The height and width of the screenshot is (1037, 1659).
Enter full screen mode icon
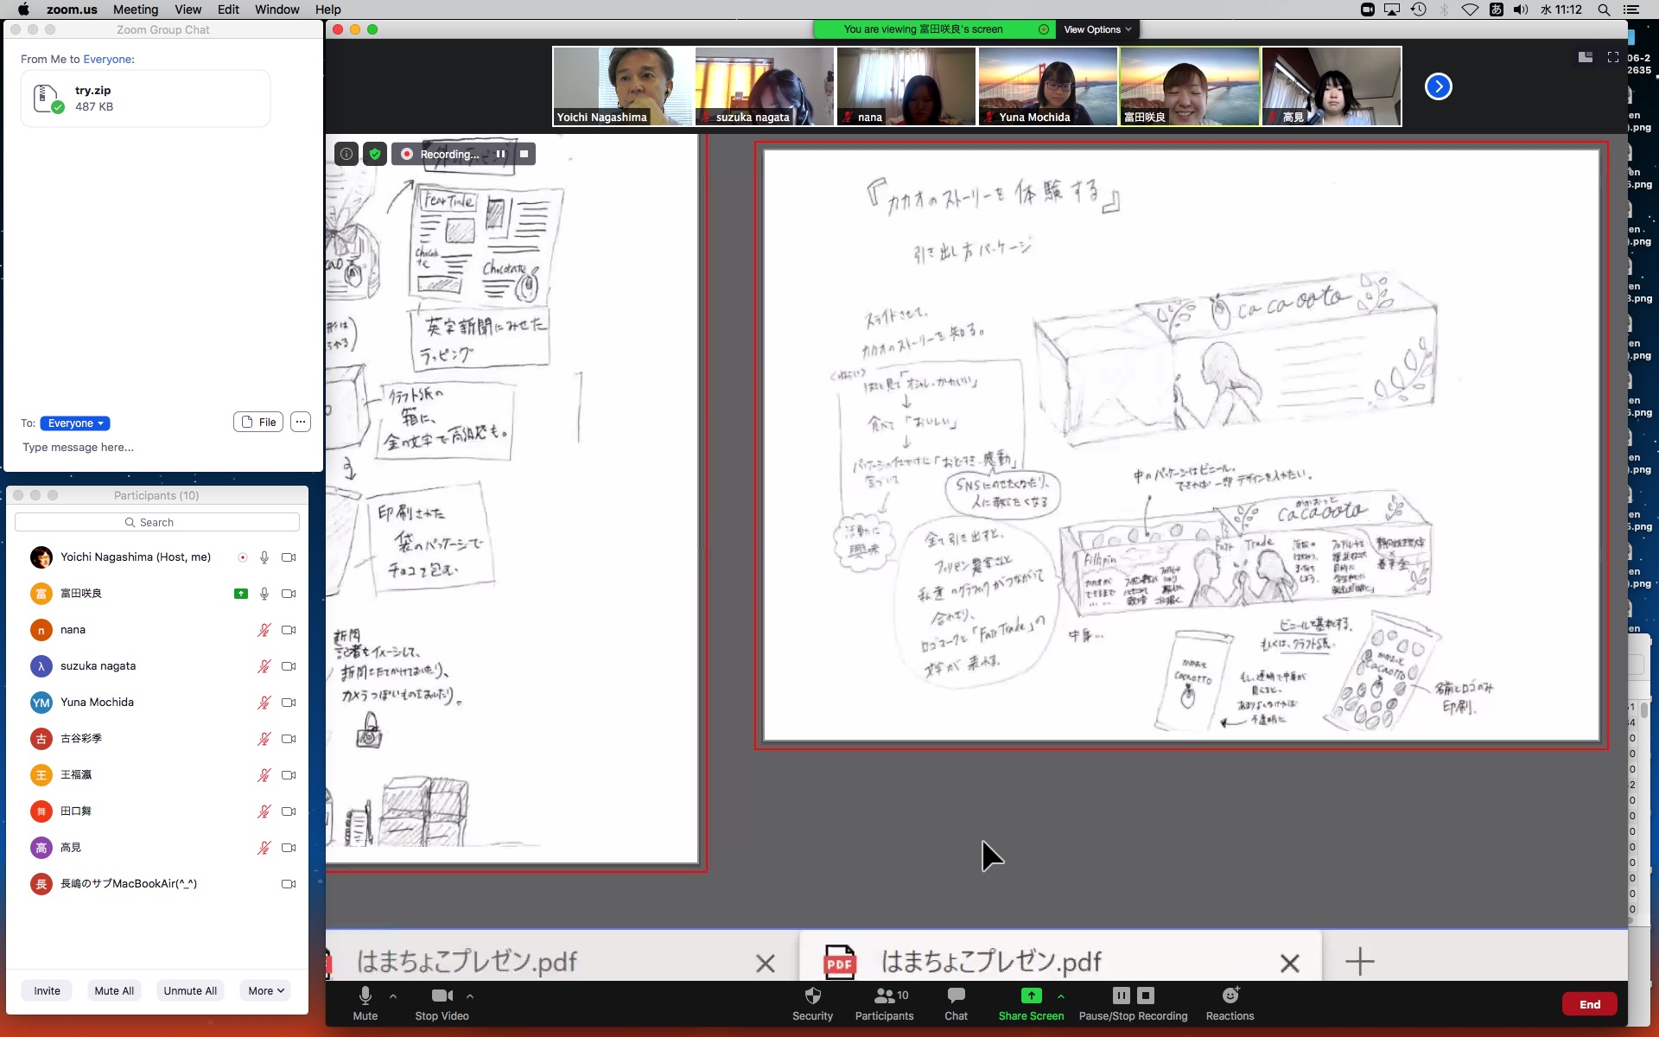[x=1612, y=57]
